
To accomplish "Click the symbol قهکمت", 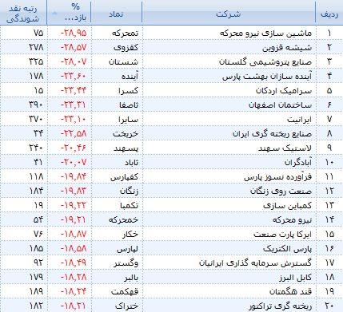I will 125,291.
